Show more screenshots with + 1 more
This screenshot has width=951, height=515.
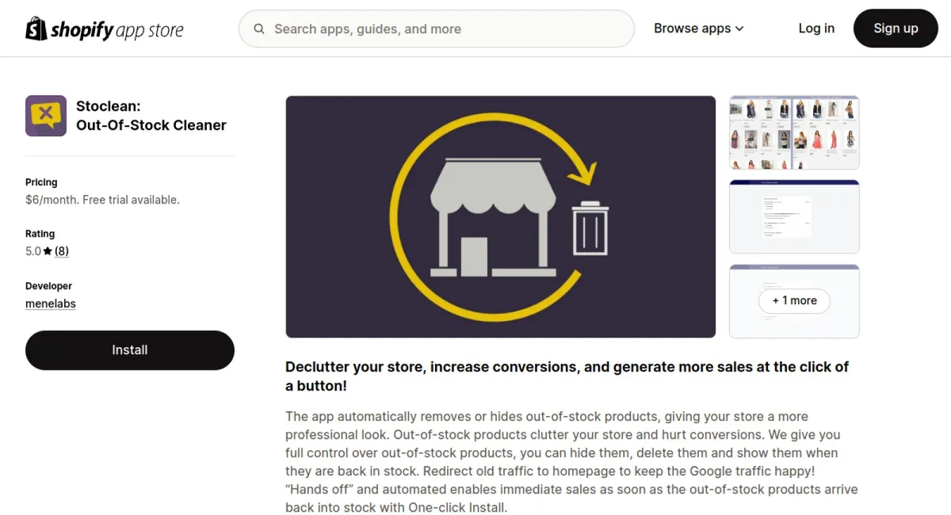click(794, 301)
